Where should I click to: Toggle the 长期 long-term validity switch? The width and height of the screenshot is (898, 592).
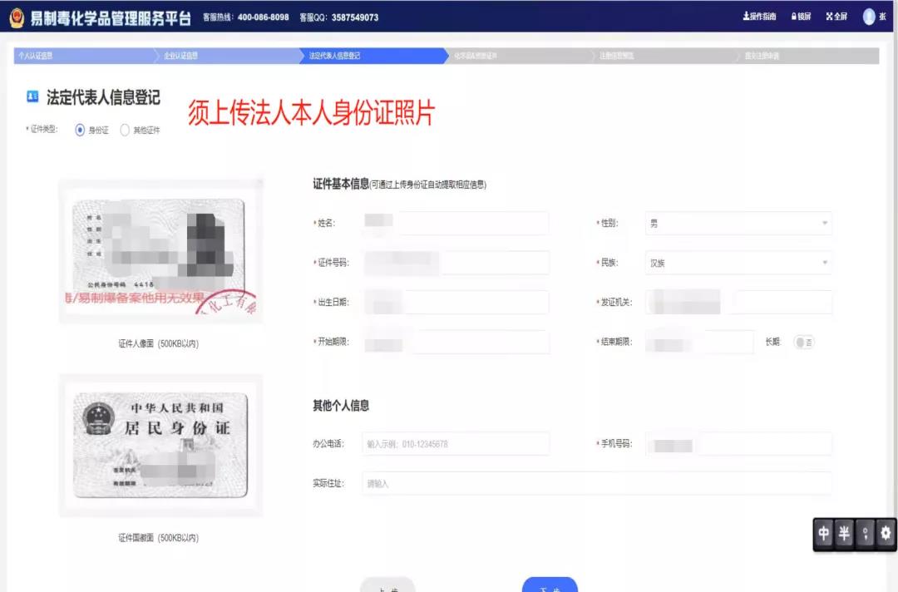click(803, 343)
